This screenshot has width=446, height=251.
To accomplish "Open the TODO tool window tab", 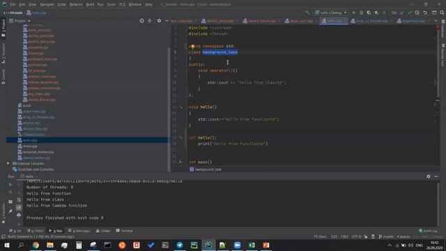I will [36, 231].
